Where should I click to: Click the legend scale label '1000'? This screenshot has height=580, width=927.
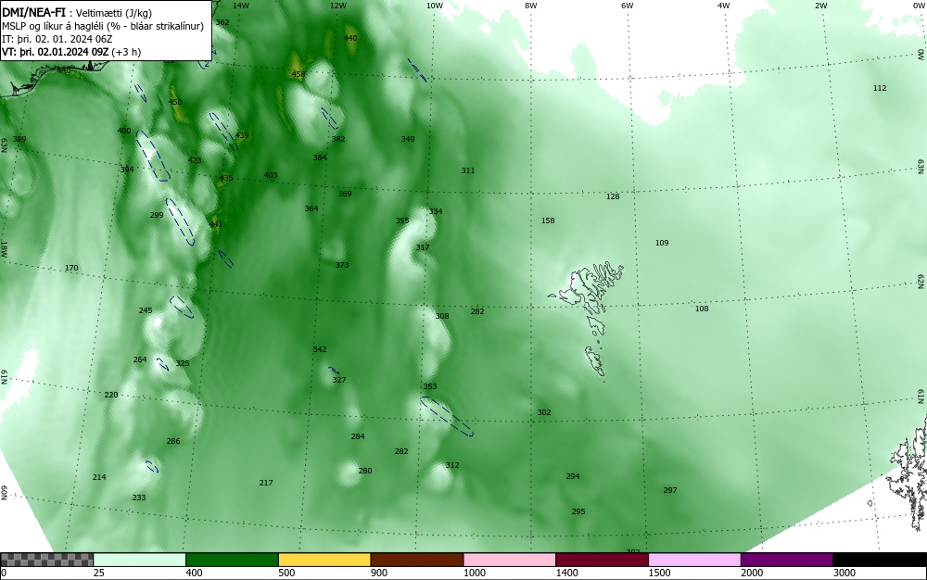pos(475,573)
